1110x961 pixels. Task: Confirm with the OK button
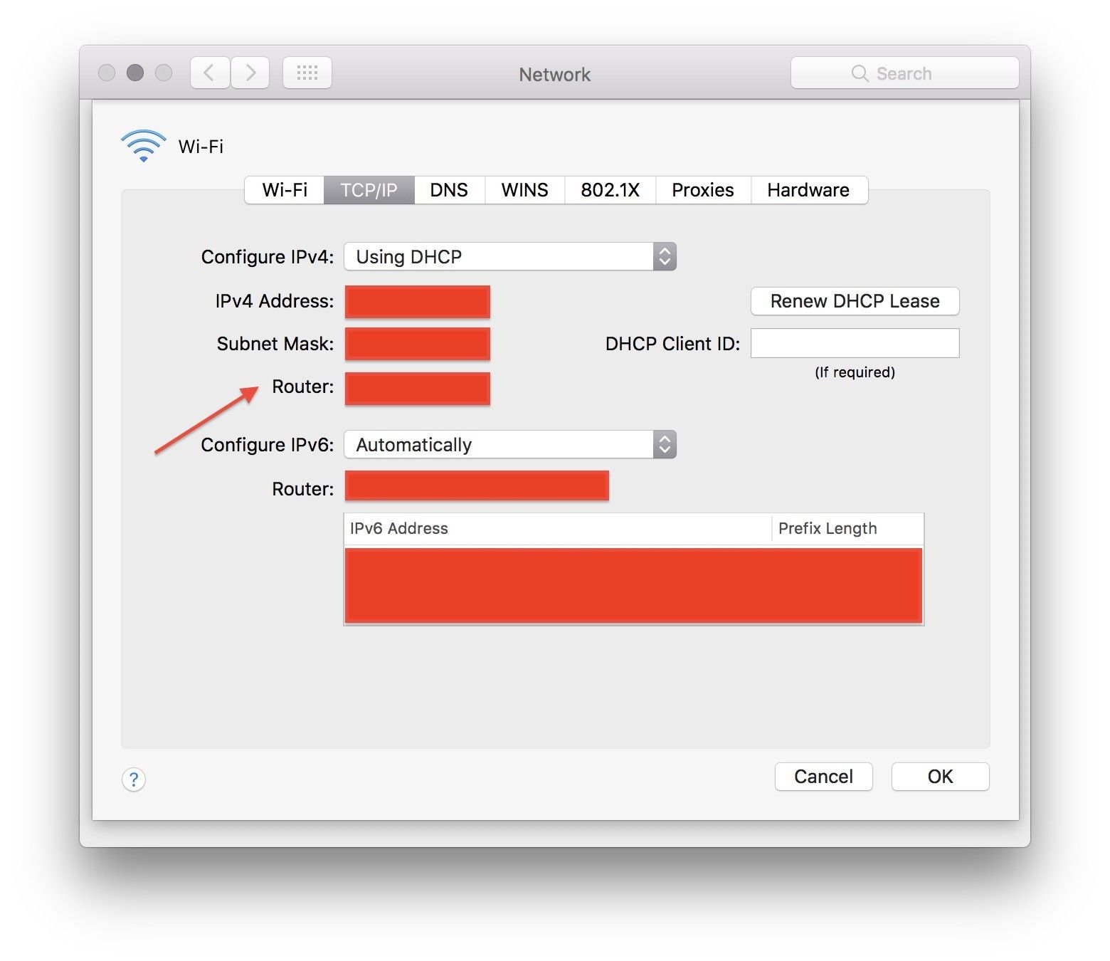(940, 776)
